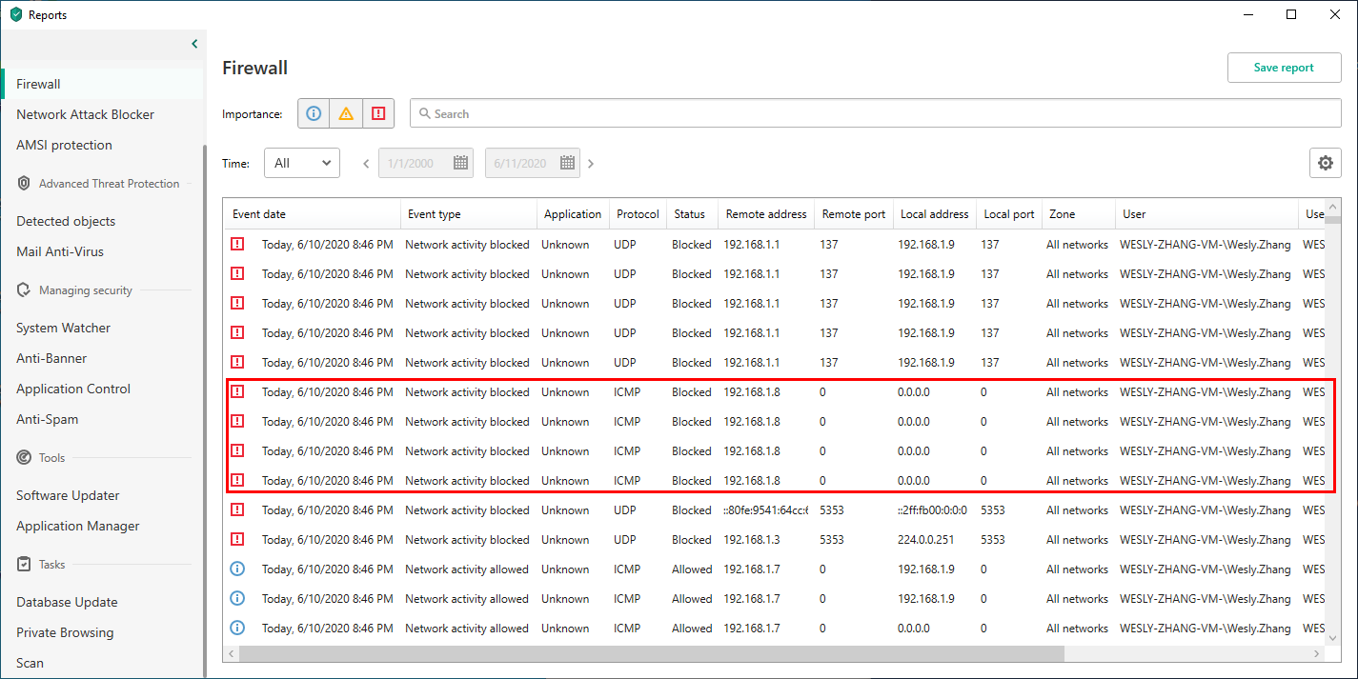Open the report settings gear
Image resolution: width=1358 pixels, height=679 pixels.
[x=1325, y=163]
